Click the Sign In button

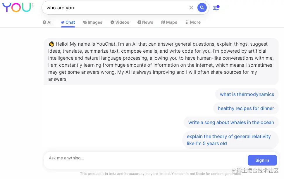point(262,160)
